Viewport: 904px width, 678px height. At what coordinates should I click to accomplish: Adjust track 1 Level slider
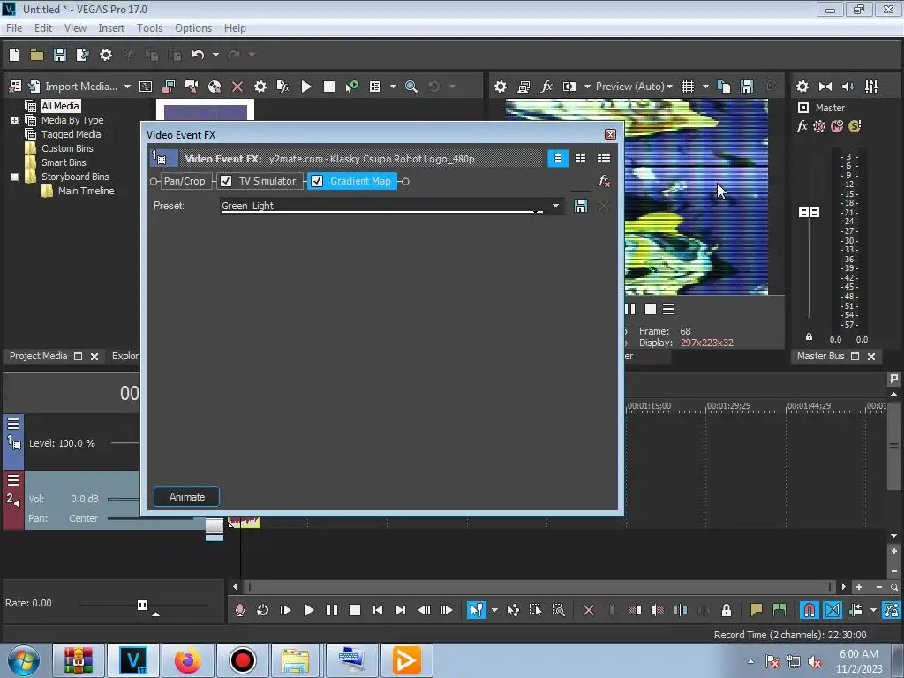tap(125, 443)
